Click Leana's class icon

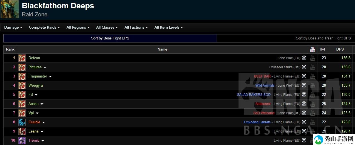pos(22,131)
